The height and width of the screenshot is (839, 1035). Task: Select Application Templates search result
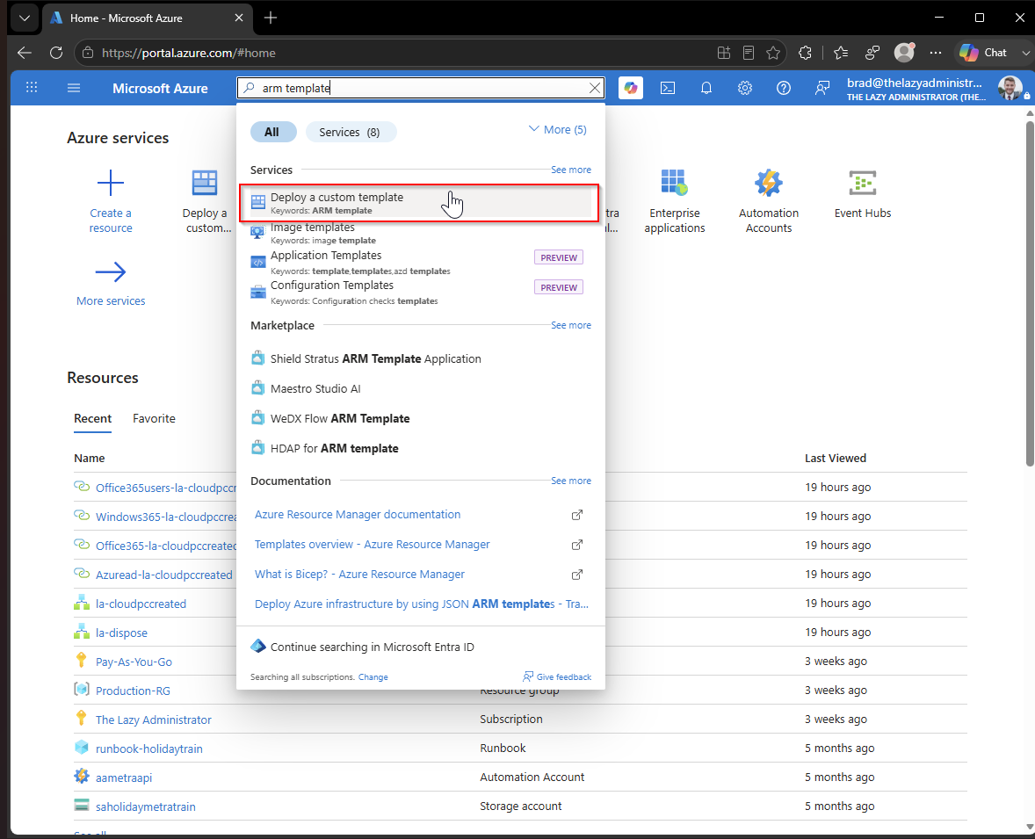click(419, 262)
